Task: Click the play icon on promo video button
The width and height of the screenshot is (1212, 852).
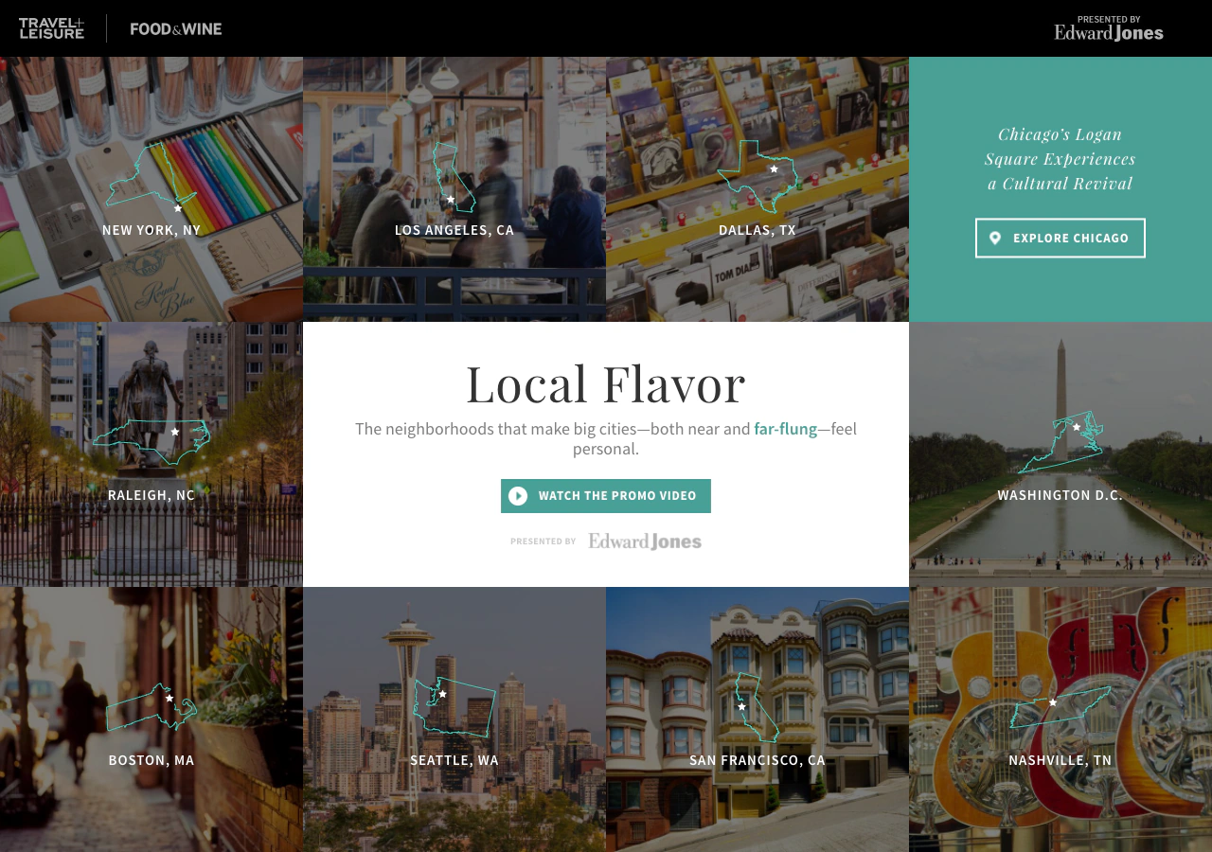Action: click(518, 496)
